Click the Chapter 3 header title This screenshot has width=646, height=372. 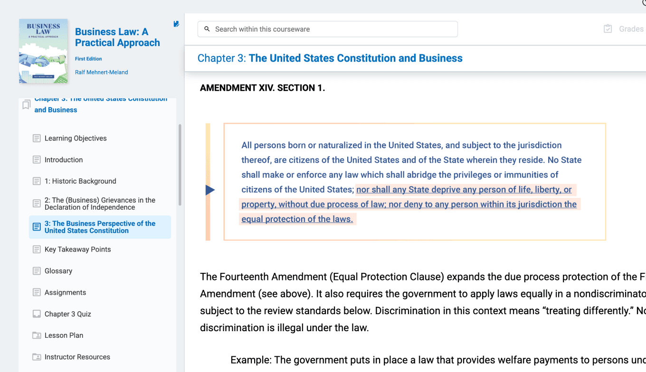[x=330, y=58]
